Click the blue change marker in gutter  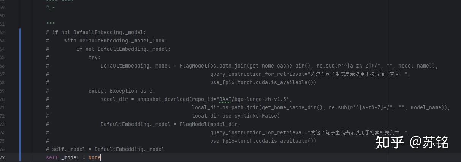[x=21, y=91]
